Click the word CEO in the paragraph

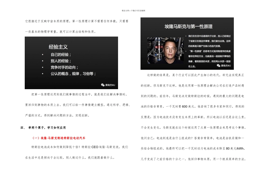click(95, 147)
